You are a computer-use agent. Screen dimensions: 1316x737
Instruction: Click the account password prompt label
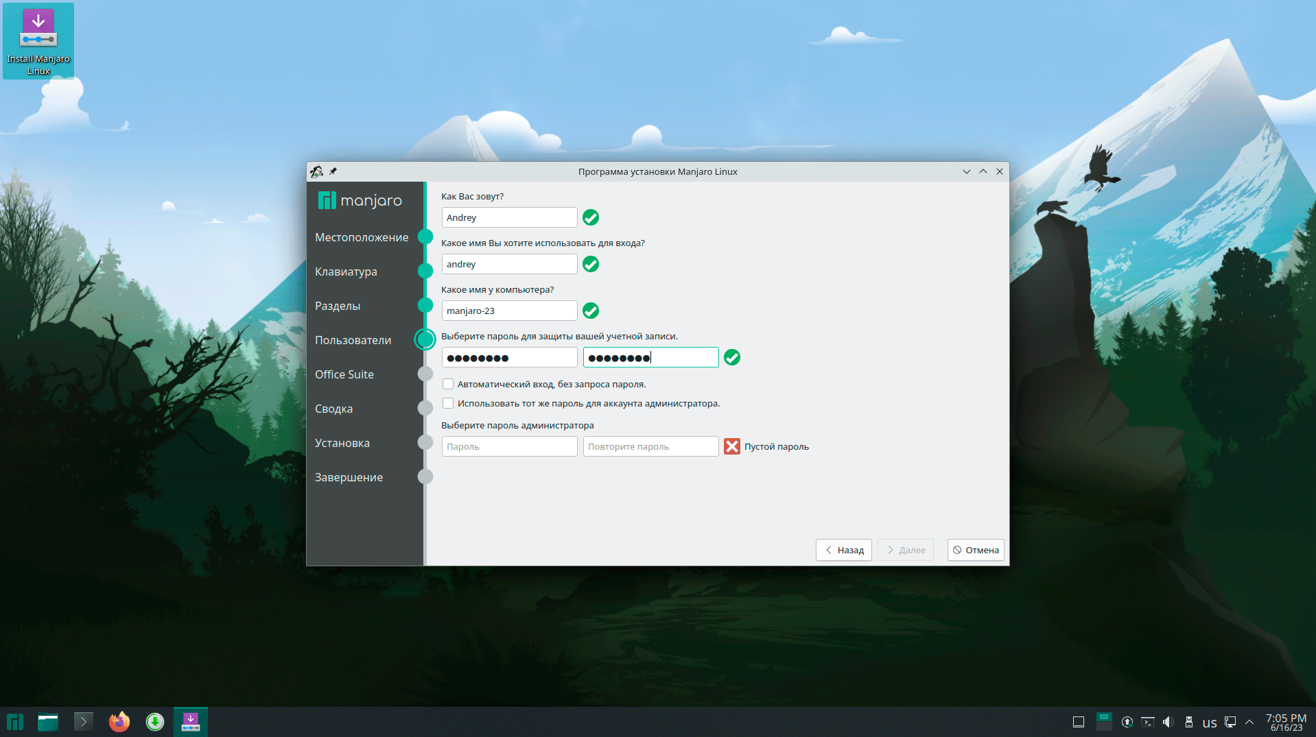(559, 336)
